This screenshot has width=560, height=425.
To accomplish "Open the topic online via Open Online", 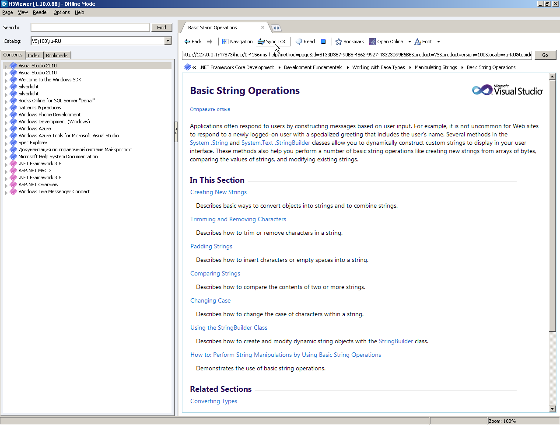I will coord(386,42).
